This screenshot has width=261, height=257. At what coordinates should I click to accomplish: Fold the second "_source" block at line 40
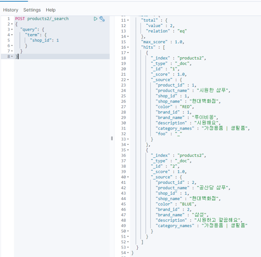[128, 177]
